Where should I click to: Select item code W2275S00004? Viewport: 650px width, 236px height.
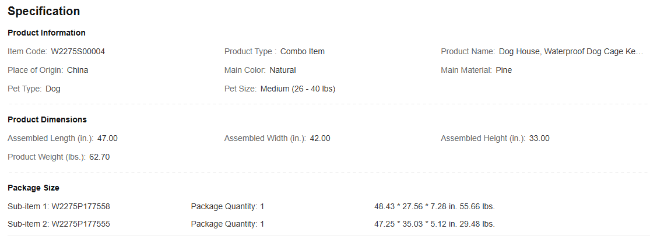(x=78, y=51)
